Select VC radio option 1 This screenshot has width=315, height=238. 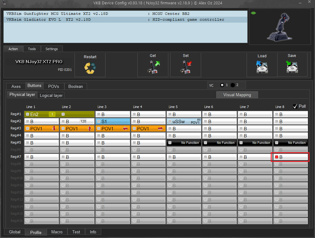222,85
